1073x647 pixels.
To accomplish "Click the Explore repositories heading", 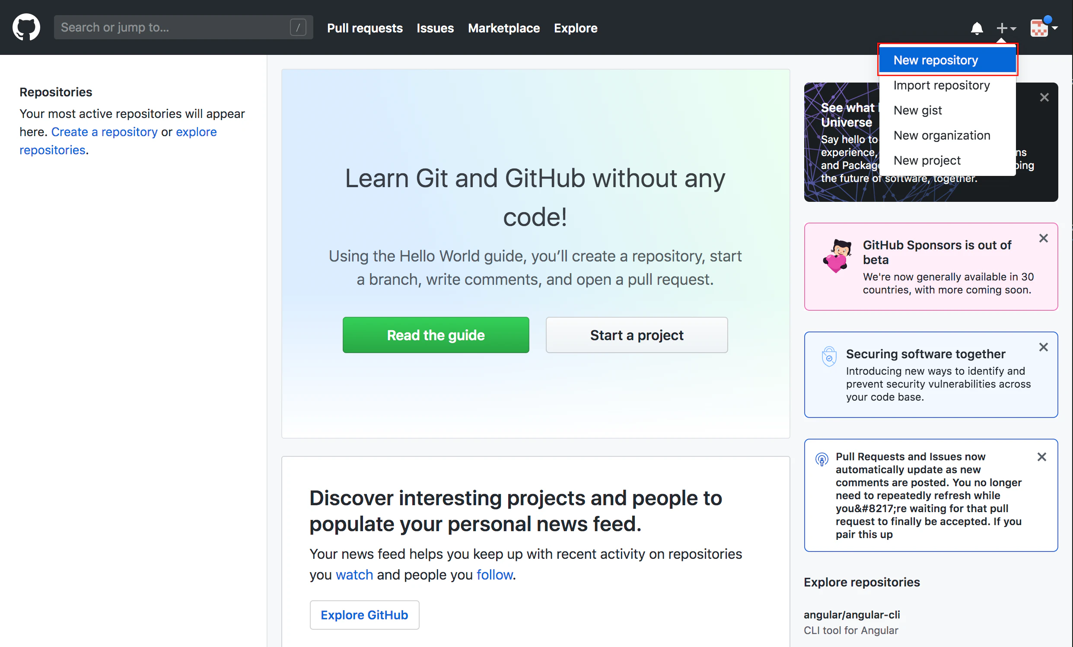I will coord(862,582).
